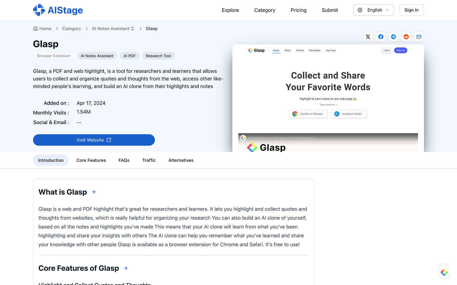The height and width of the screenshot is (285, 457).
Task: Click the Core Features of Glasp heading
Action: coord(79,268)
